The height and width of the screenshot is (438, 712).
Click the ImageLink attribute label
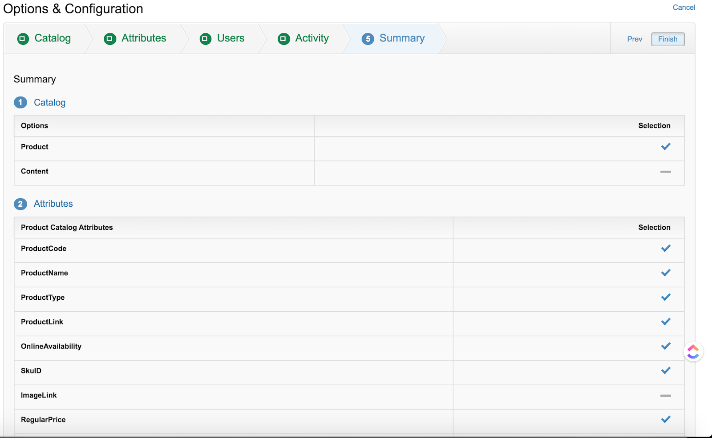click(39, 395)
